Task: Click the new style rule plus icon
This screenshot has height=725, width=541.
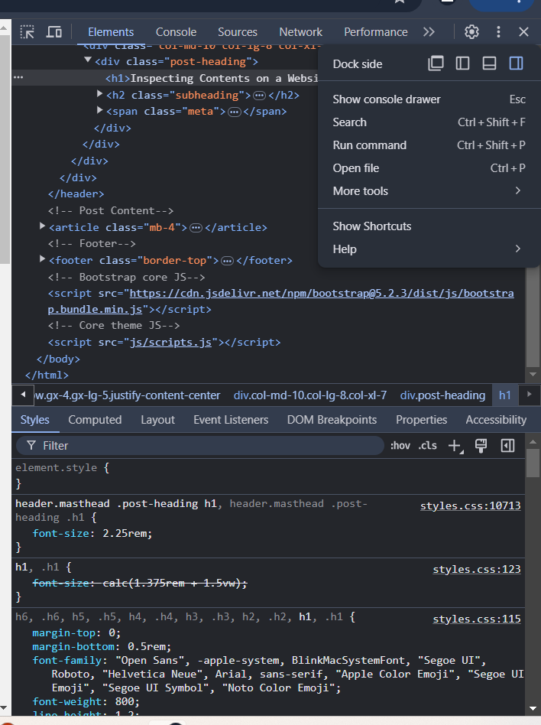Action: point(455,446)
